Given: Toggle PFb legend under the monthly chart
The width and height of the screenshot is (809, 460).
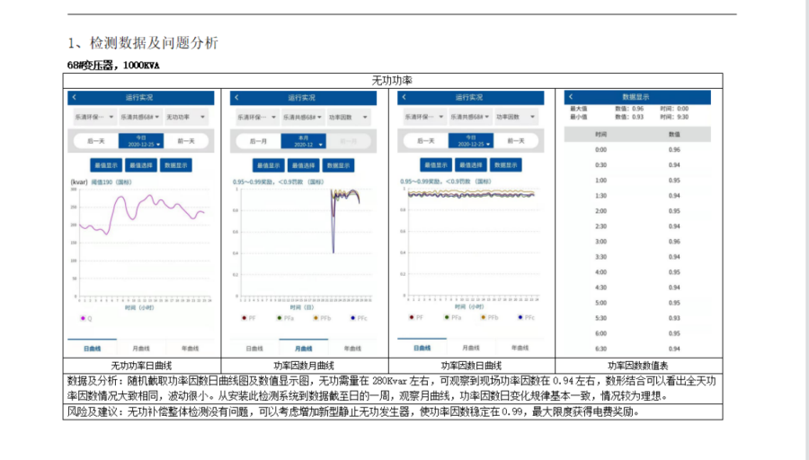Looking at the screenshot, I should pos(313,318).
